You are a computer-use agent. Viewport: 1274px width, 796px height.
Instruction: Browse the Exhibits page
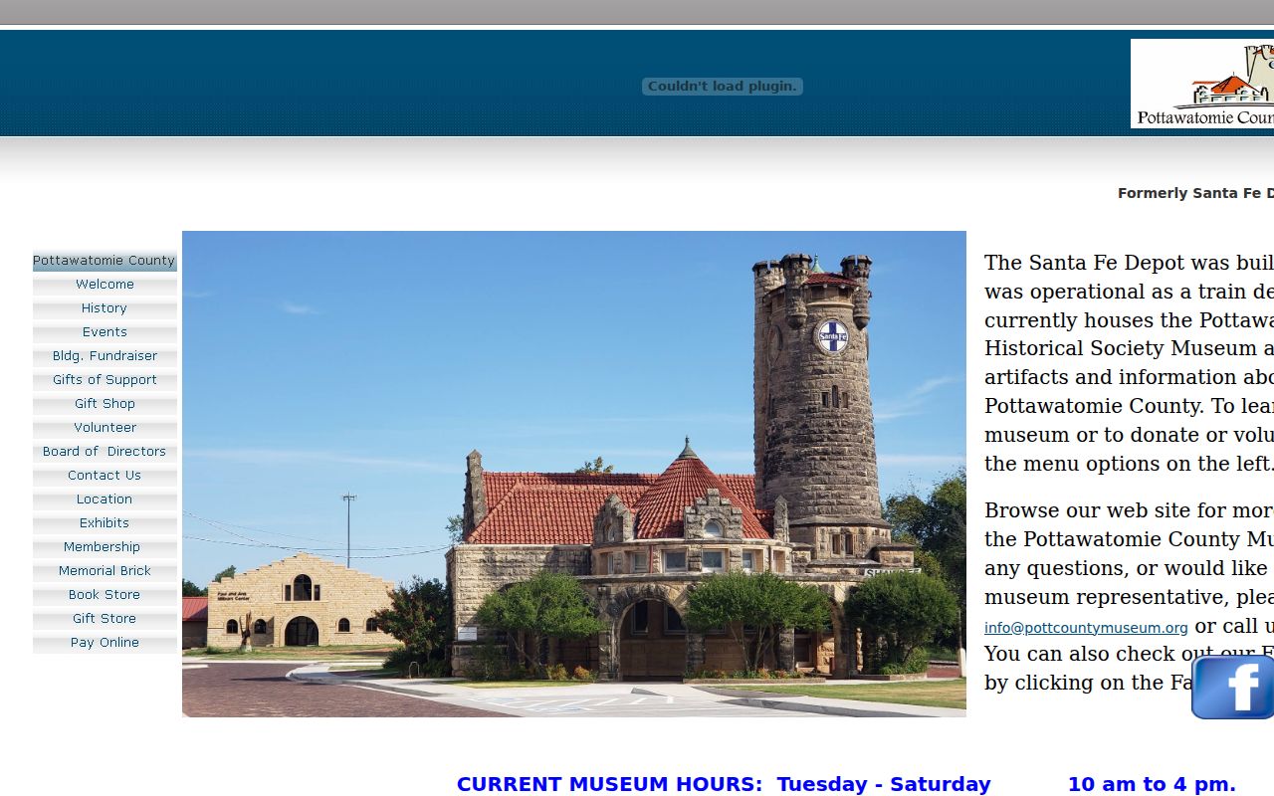[x=105, y=523]
